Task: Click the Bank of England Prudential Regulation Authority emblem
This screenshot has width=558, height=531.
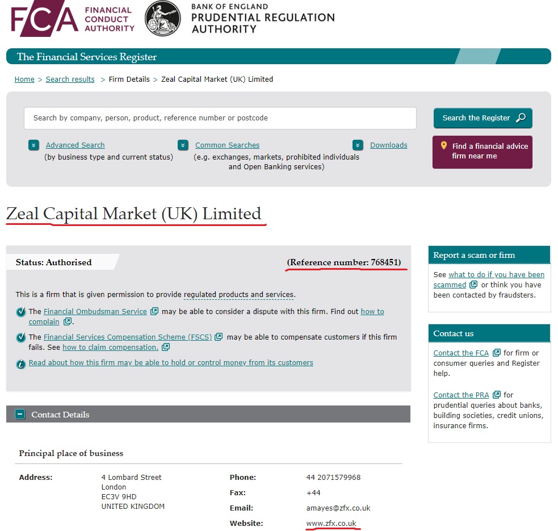Action: 162,19
